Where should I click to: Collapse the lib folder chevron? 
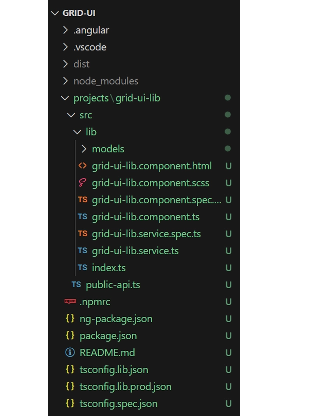(x=77, y=132)
